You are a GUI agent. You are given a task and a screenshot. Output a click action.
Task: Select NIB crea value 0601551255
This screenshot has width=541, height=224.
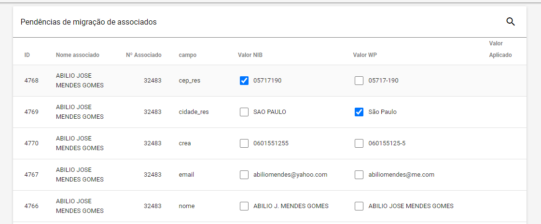244,143
